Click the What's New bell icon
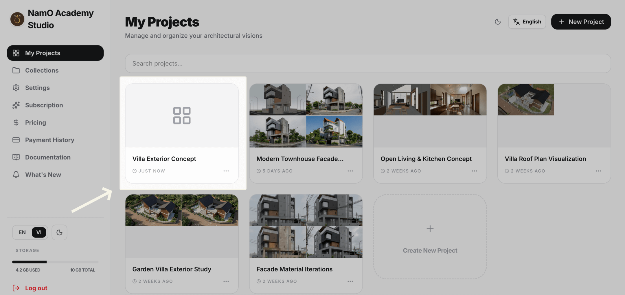This screenshot has width=625, height=295. [16, 175]
